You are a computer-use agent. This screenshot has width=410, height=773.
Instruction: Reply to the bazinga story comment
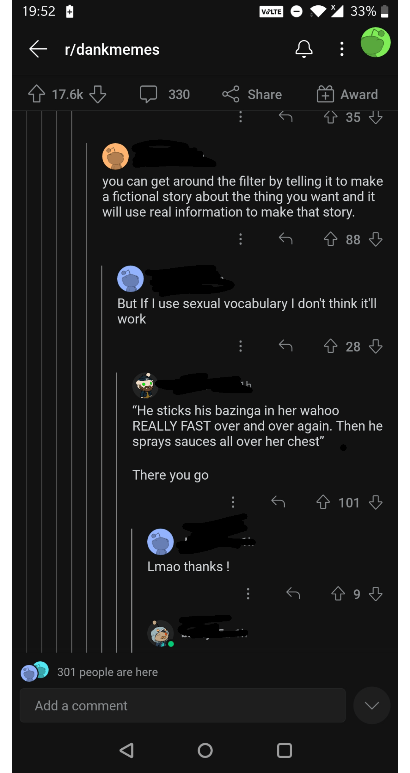point(278,502)
